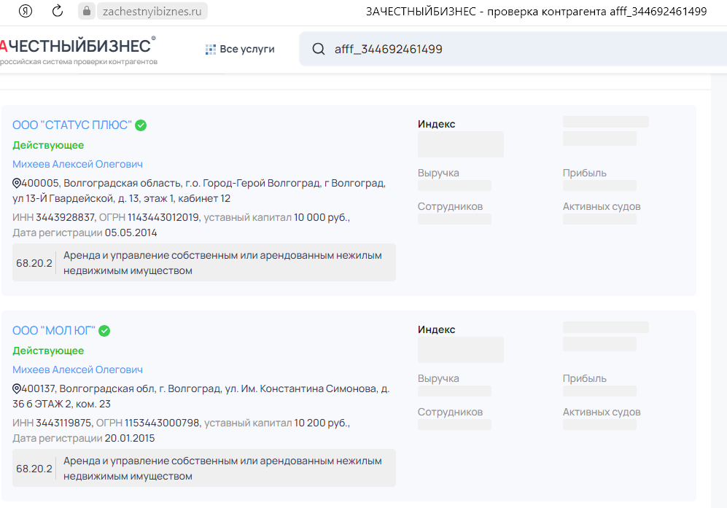The width and height of the screenshot is (727, 508).
Task: Open Михеев Алексей Олегович link in МОЛ ЮГ card
Action: pos(77,370)
